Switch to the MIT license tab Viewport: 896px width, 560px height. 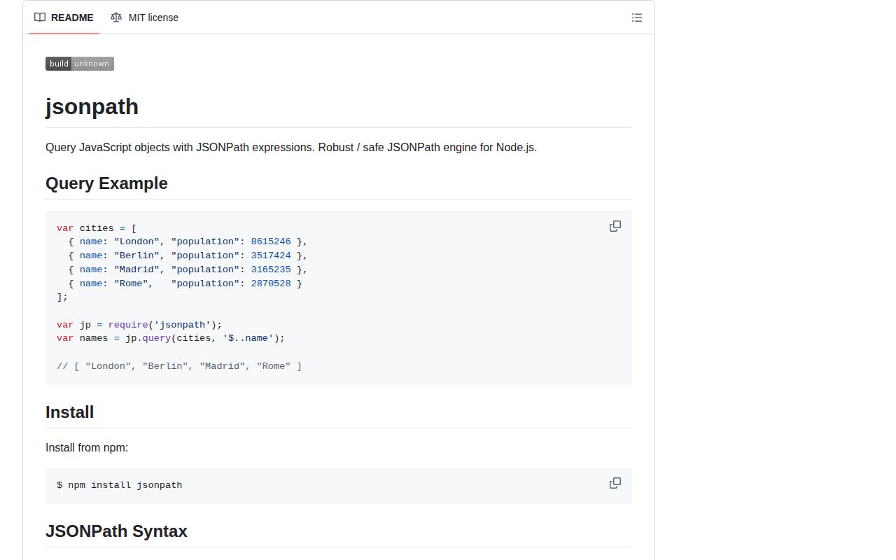(x=144, y=17)
